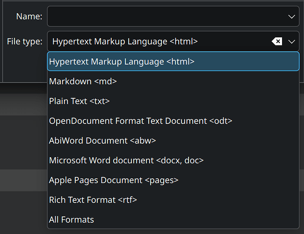Choose AbiWord Document <abw> option

coord(102,140)
